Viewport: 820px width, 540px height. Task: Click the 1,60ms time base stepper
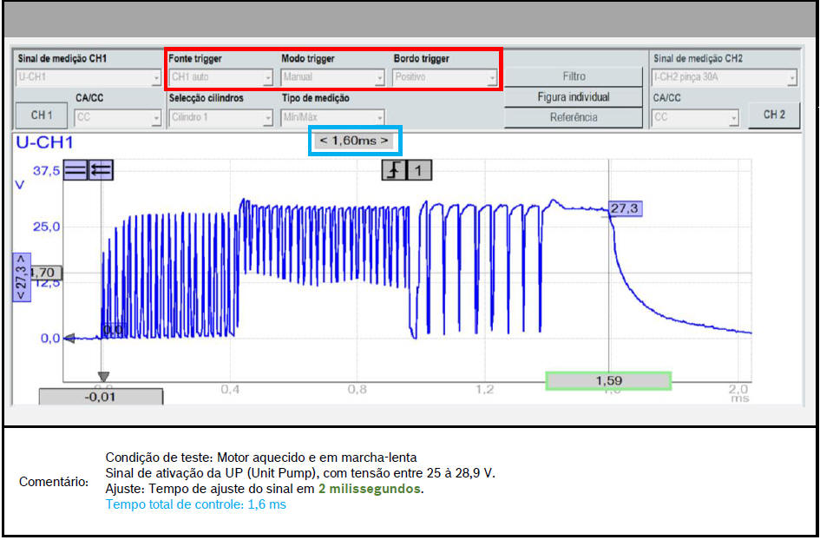tap(354, 141)
